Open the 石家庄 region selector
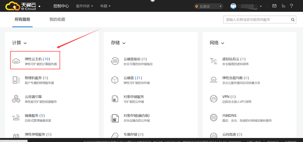 pos(209,6)
